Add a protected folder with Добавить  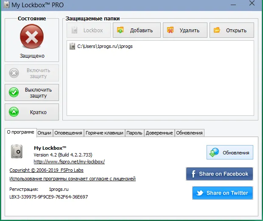tap(137, 30)
